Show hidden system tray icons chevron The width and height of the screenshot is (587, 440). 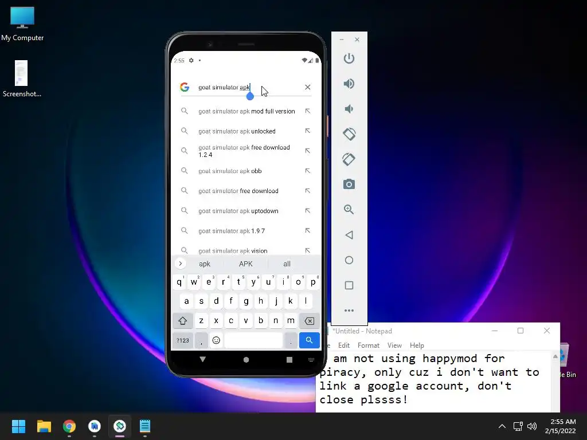click(x=502, y=426)
